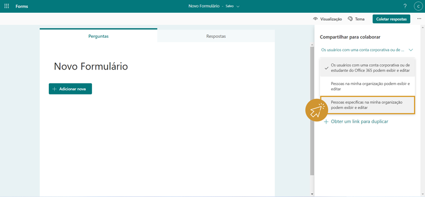
Task: Click the Visualização eye icon
Action: click(315, 19)
